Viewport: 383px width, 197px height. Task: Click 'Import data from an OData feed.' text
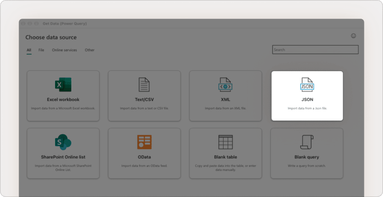point(144,166)
